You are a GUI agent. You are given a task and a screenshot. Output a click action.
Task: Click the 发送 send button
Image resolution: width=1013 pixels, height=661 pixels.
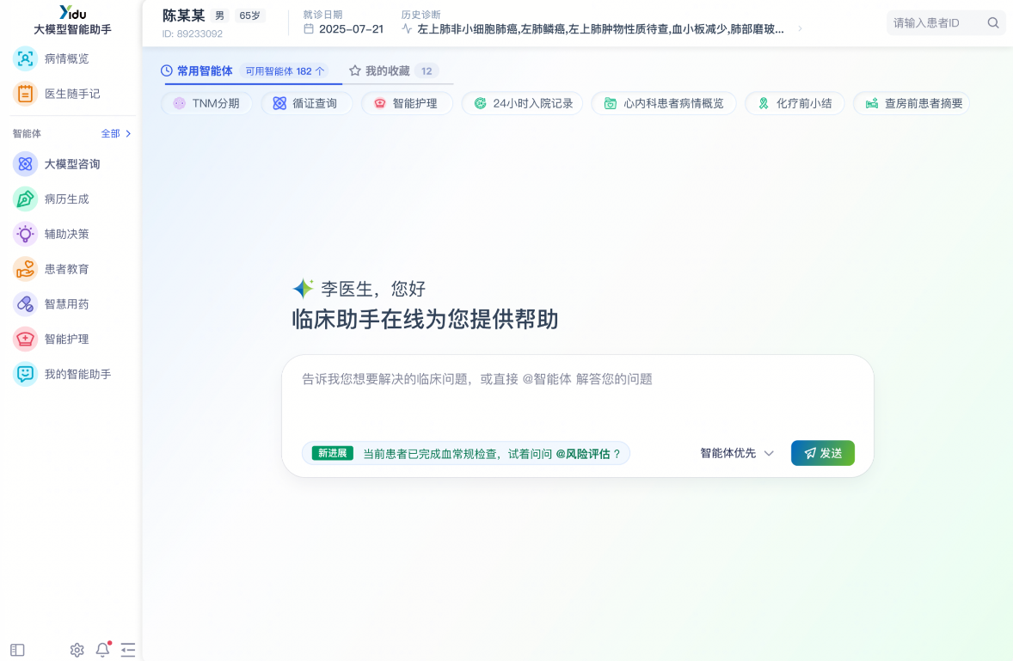pyautogui.click(x=822, y=453)
